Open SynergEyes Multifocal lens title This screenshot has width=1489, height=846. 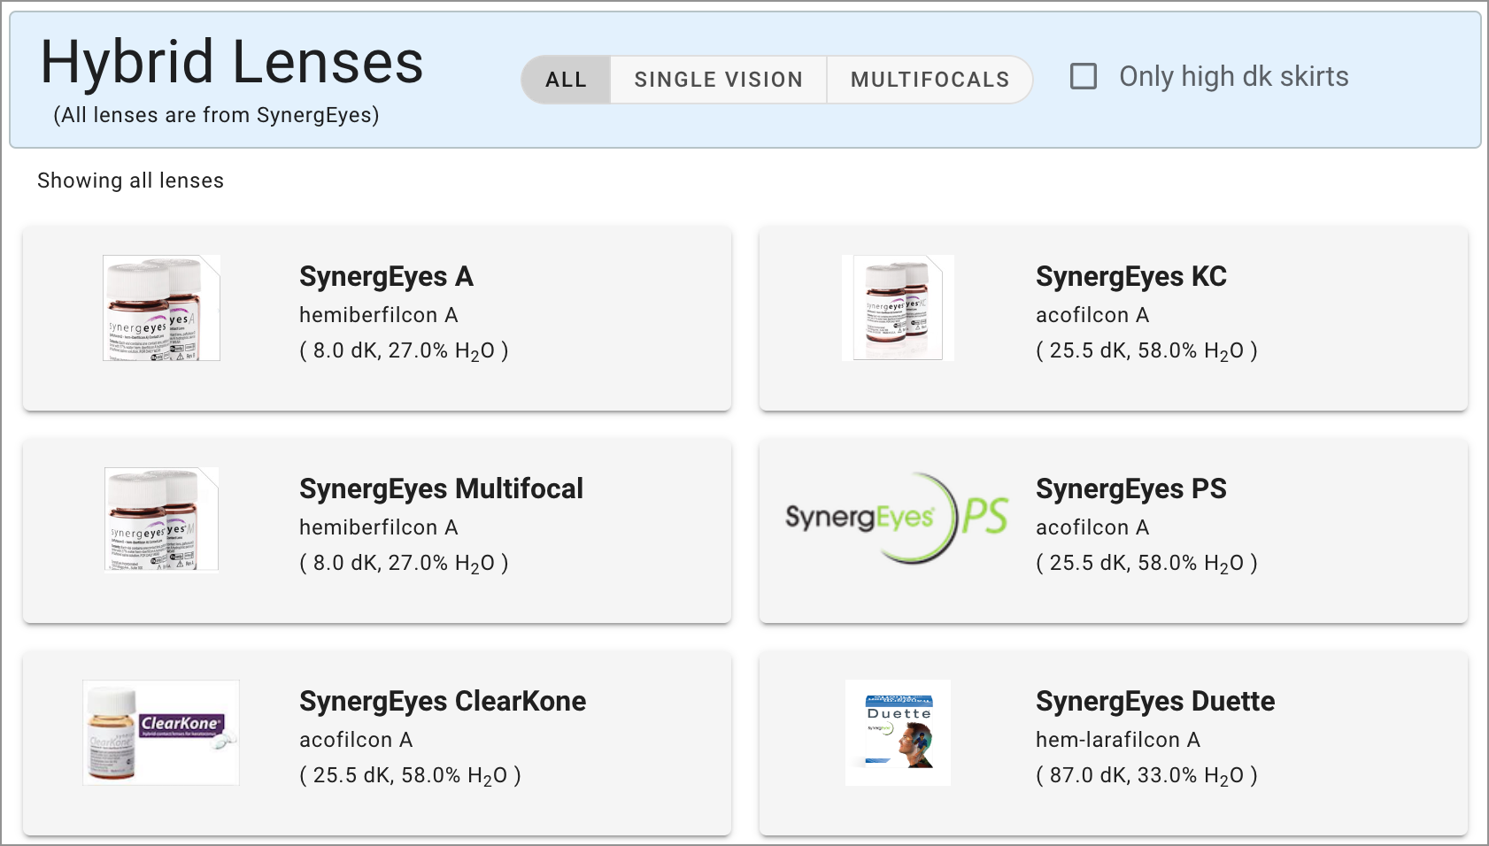point(441,489)
